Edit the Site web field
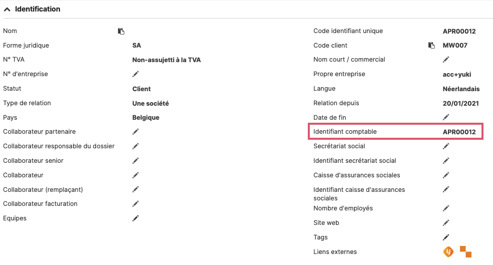 pos(446,223)
